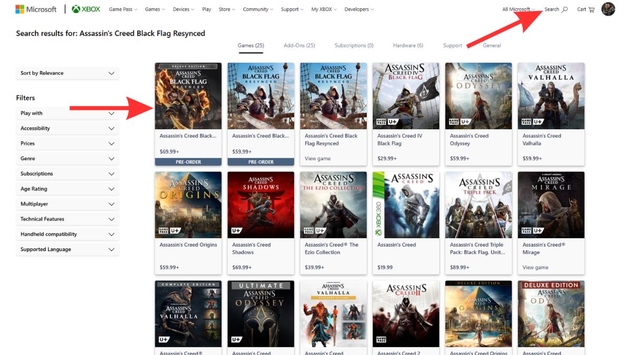Open the Xbox 360 Assassin's Creed cover
The height and width of the screenshot is (355, 631).
pyautogui.click(x=406, y=205)
